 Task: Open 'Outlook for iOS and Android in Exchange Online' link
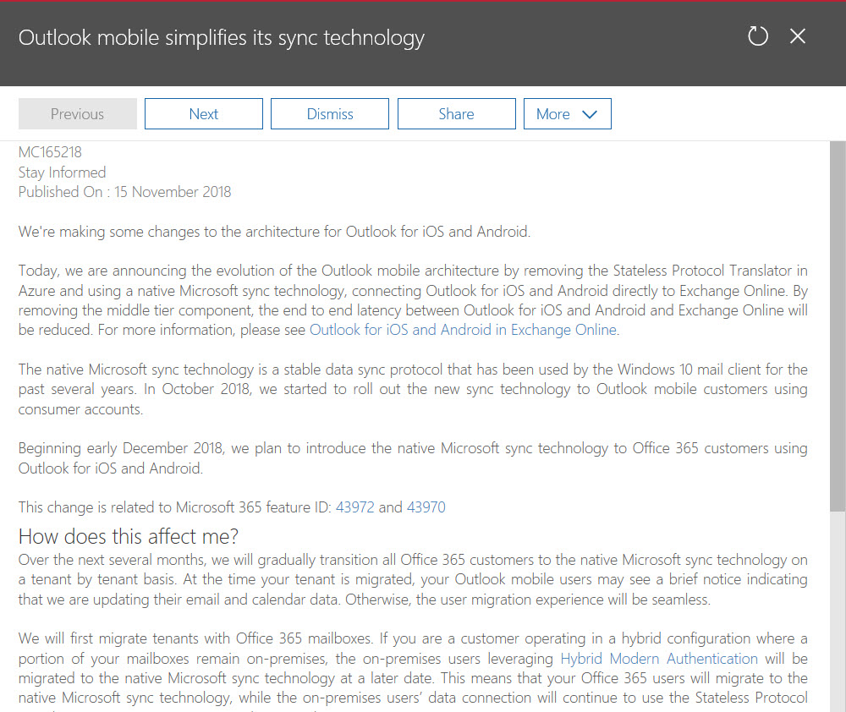tap(463, 330)
